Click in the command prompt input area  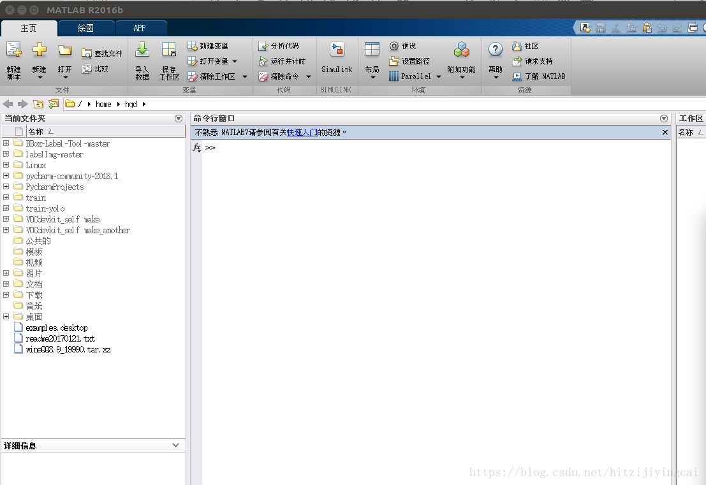tap(437, 148)
